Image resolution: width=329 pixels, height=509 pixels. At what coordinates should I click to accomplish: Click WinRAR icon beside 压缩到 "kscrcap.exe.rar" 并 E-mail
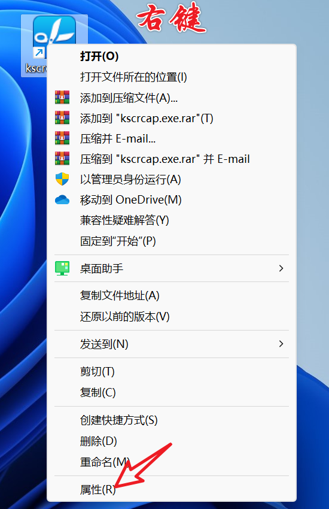pyautogui.click(x=62, y=159)
